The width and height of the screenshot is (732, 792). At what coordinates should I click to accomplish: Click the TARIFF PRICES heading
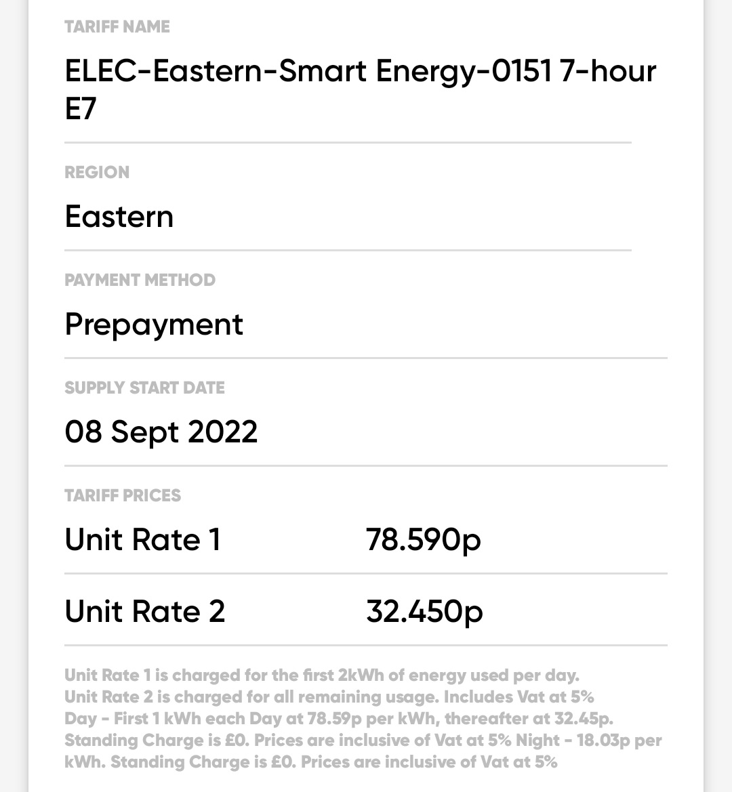(123, 495)
